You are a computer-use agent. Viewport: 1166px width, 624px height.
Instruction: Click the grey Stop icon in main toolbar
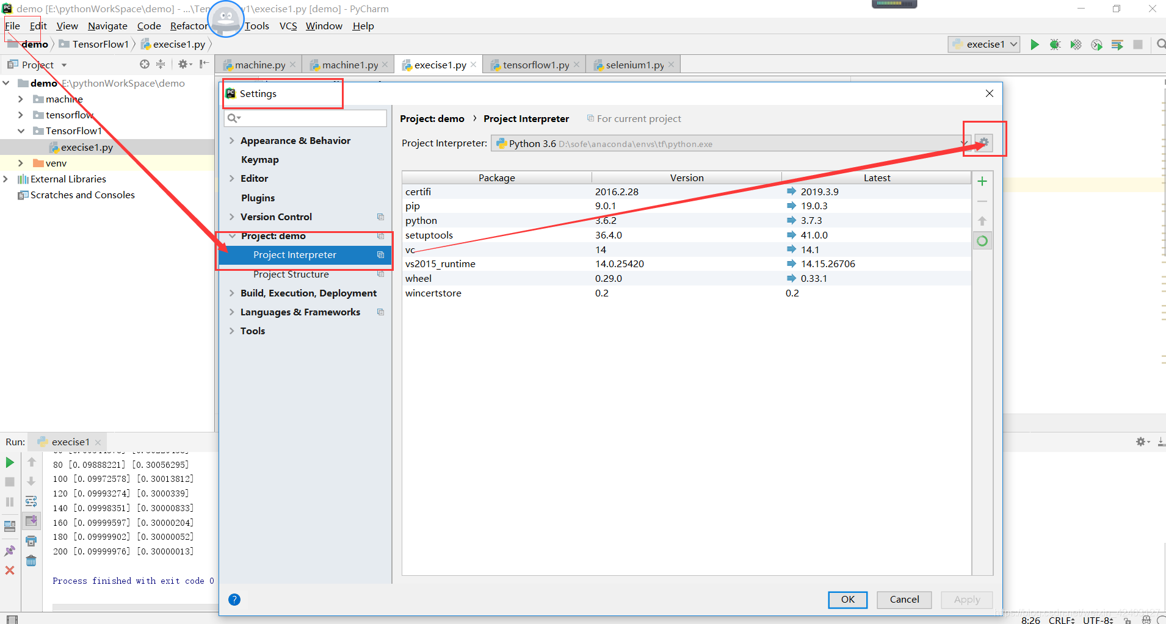1138,45
